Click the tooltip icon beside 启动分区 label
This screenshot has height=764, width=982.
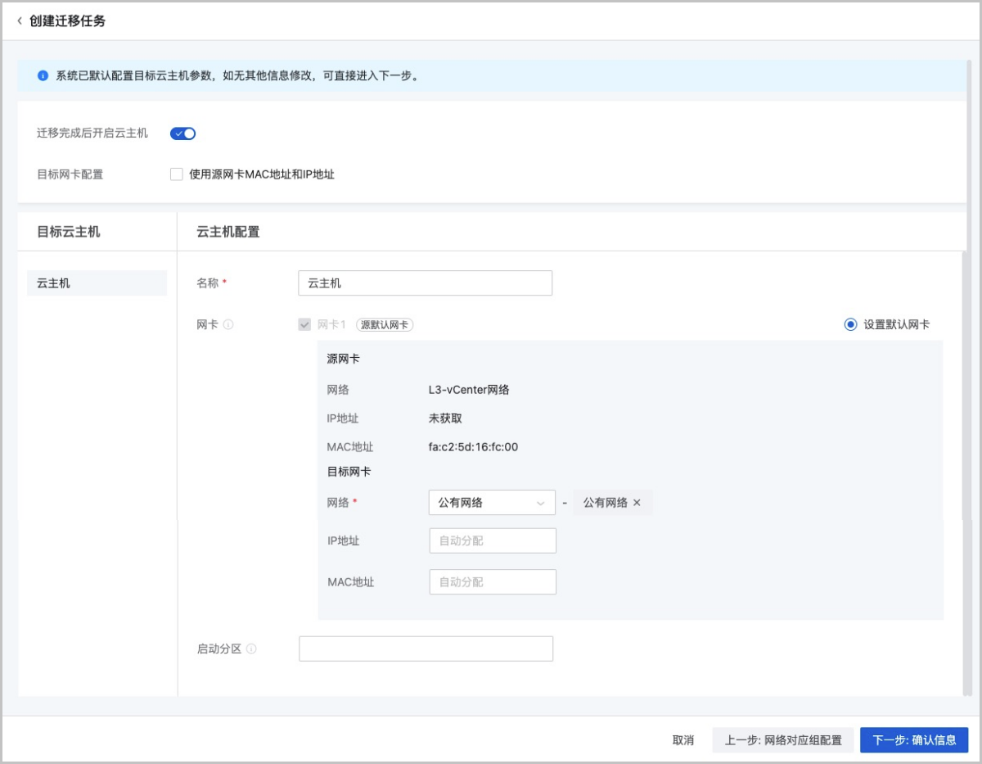250,647
